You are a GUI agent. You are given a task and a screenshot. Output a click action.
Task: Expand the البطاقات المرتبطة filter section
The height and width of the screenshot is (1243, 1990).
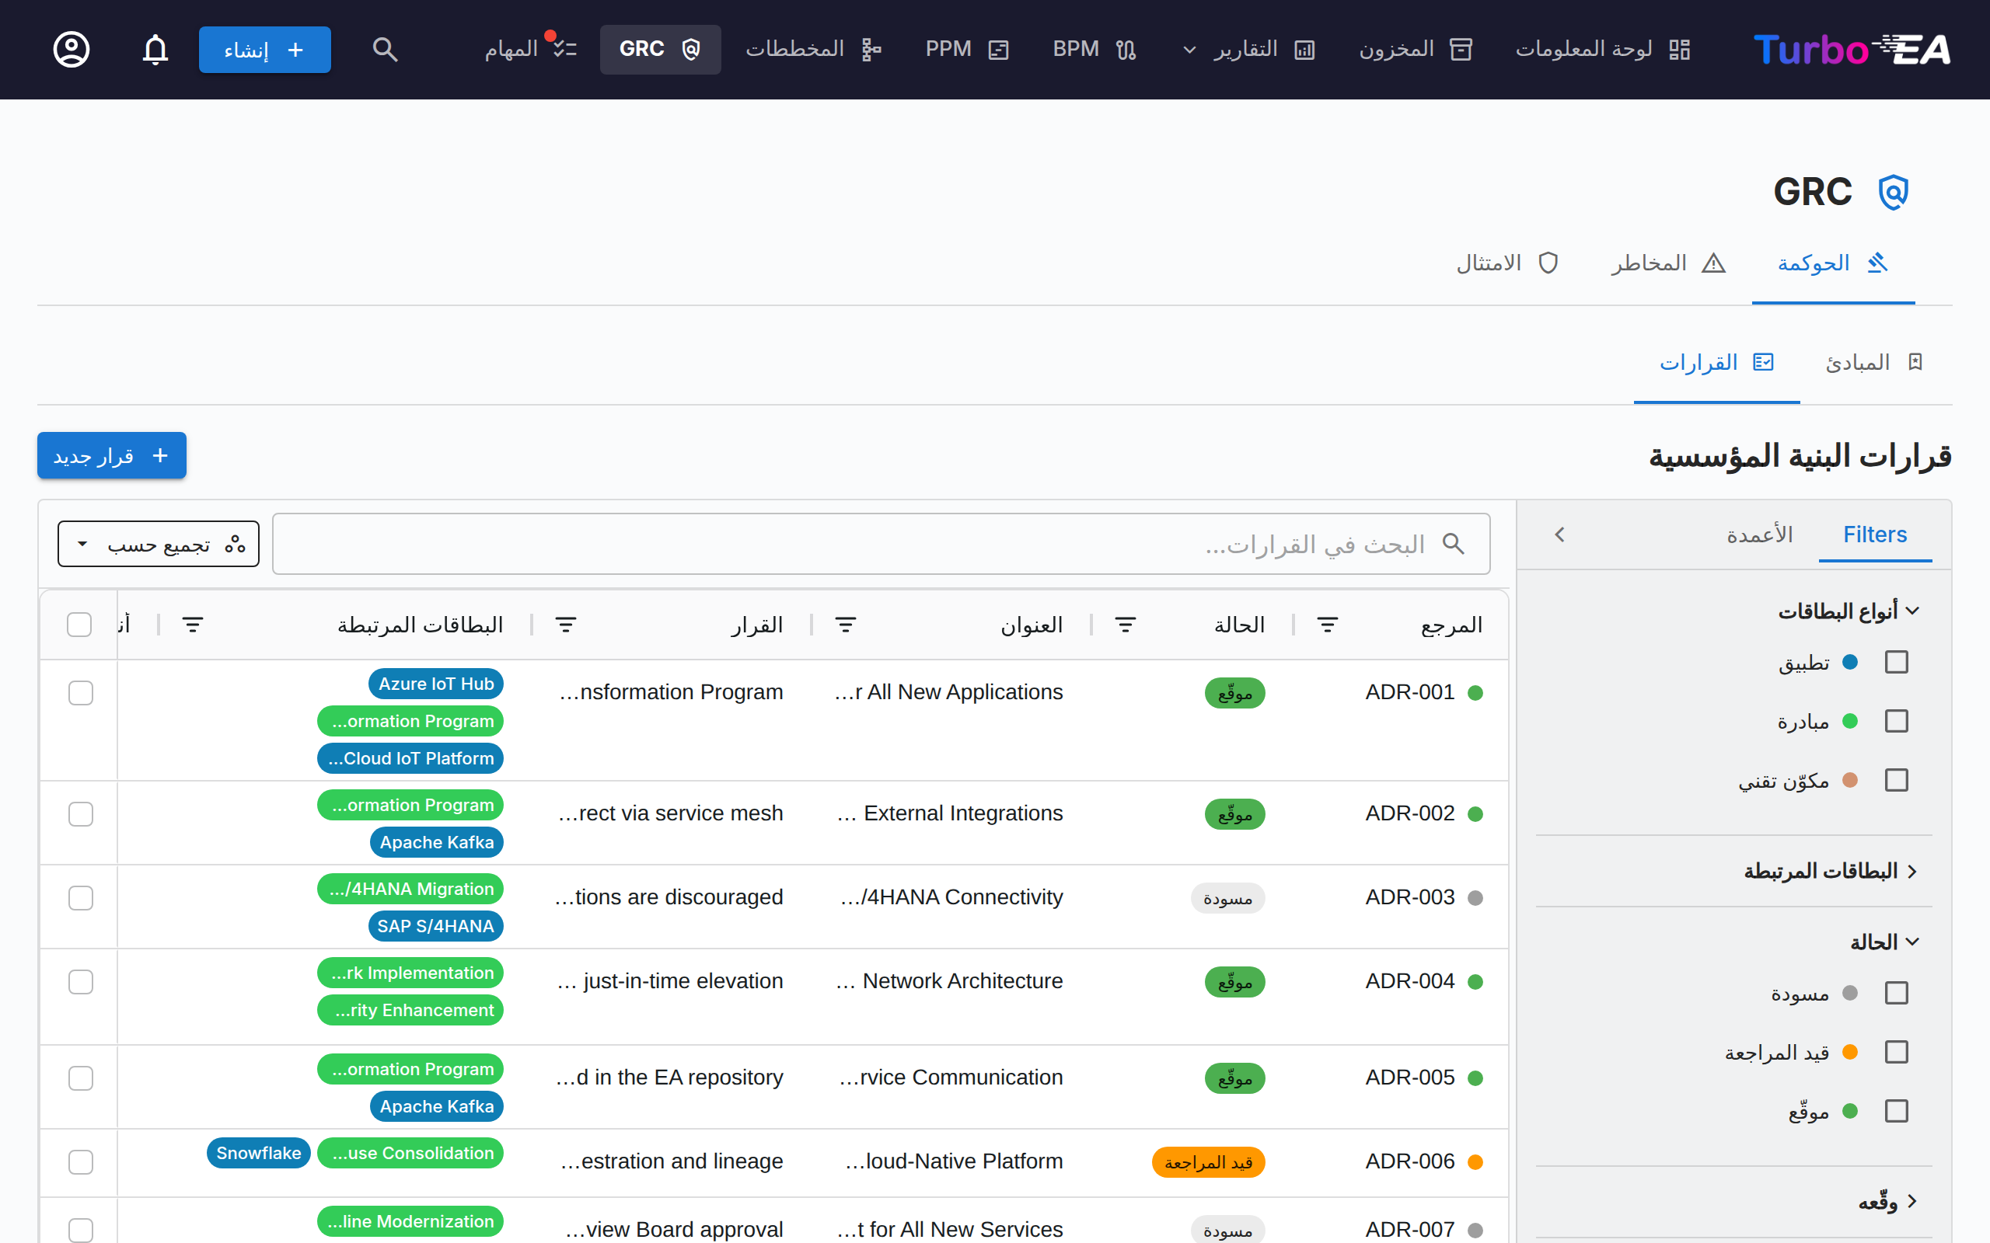pyautogui.click(x=1831, y=871)
